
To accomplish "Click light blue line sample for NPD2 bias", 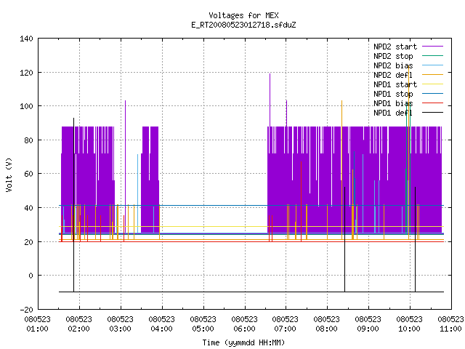I will coord(432,65).
